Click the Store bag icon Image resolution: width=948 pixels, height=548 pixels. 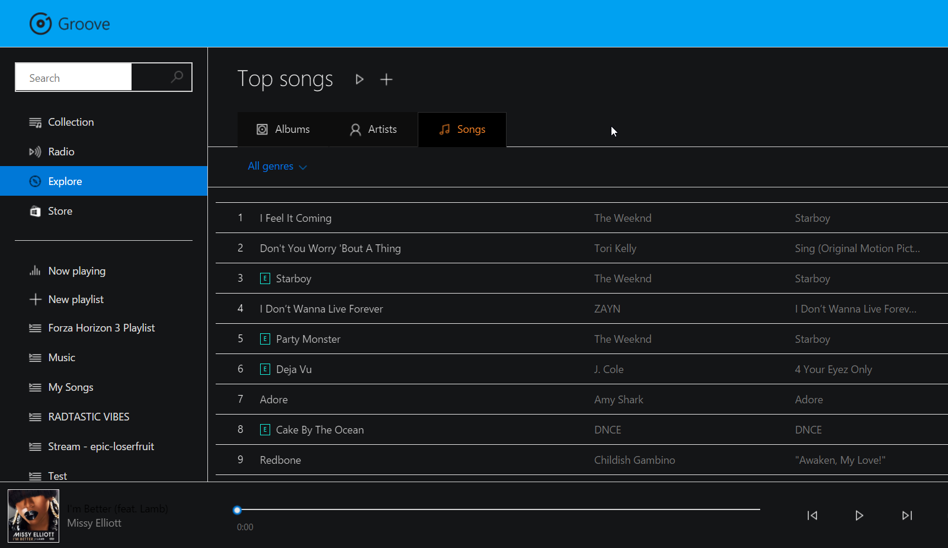[35, 211]
